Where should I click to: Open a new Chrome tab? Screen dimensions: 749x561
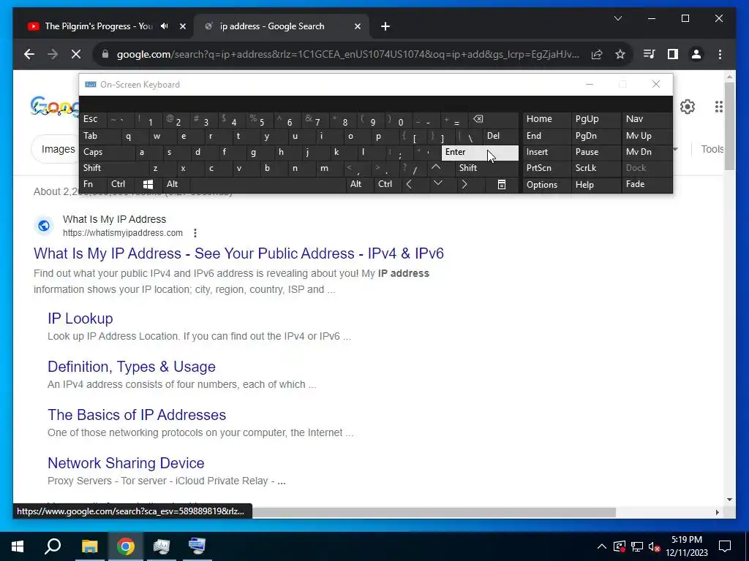pos(385,26)
